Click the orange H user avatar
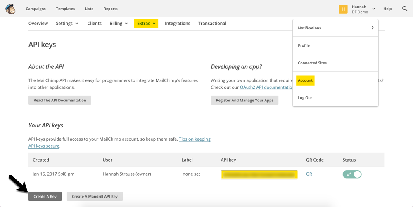Viewport: 413px width, 207px height. point(343,9)
